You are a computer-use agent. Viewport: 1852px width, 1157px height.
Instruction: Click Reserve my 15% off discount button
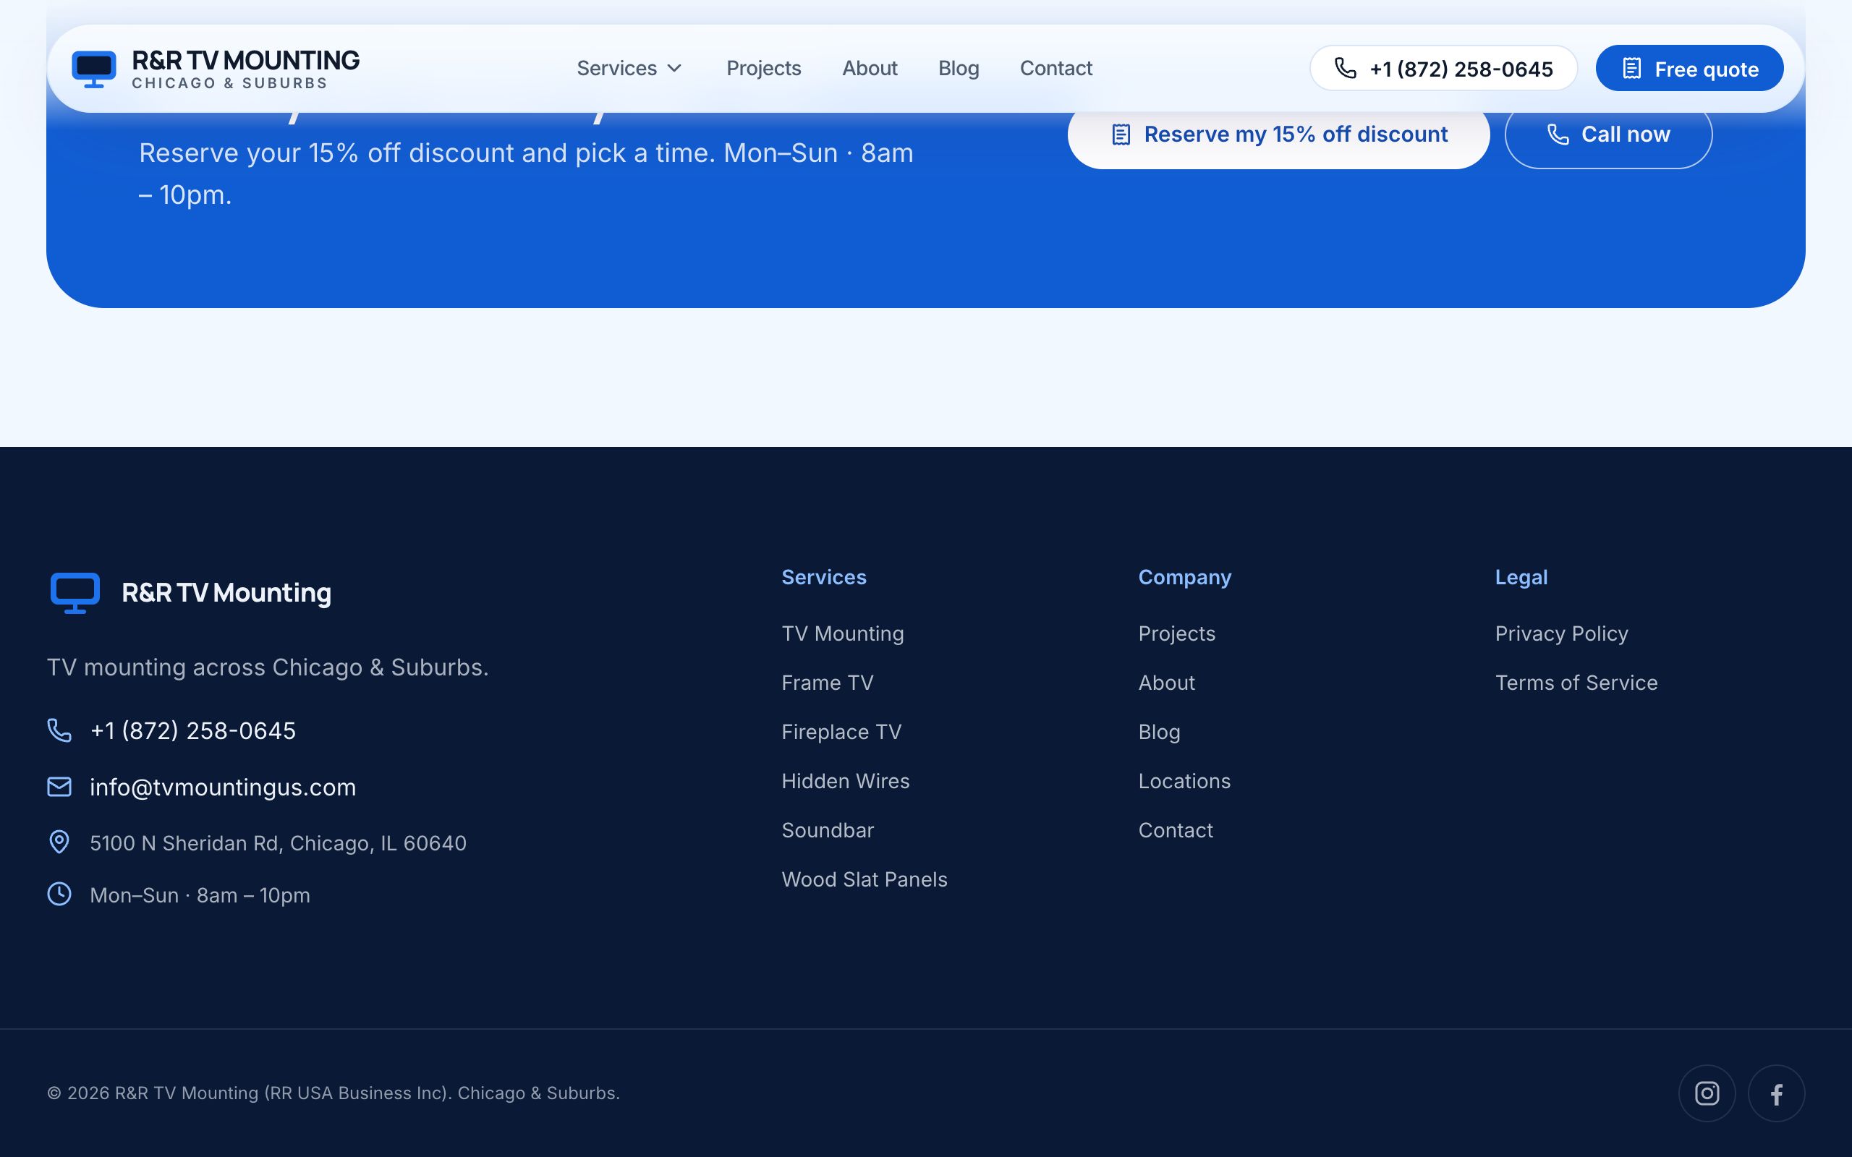1278,135
